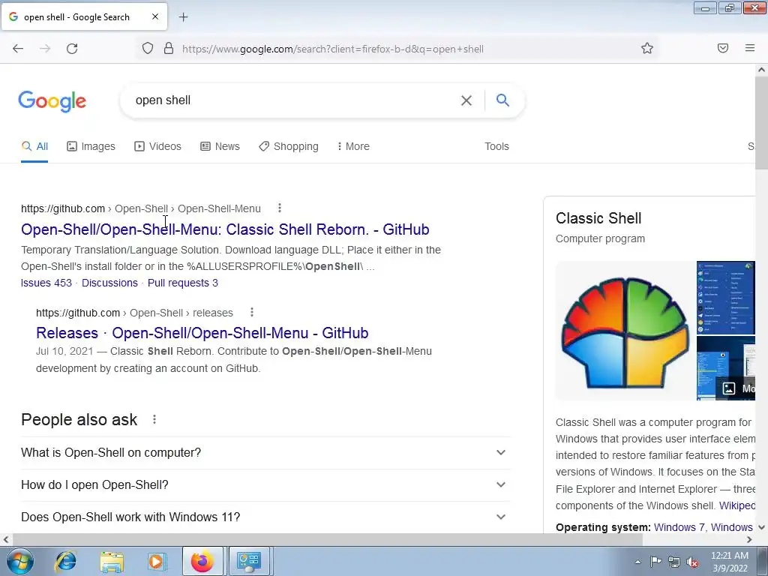Screen dimensions: 768x576
Task: Expand 'How do I open Open-Shell?' question
Action: 265,485
